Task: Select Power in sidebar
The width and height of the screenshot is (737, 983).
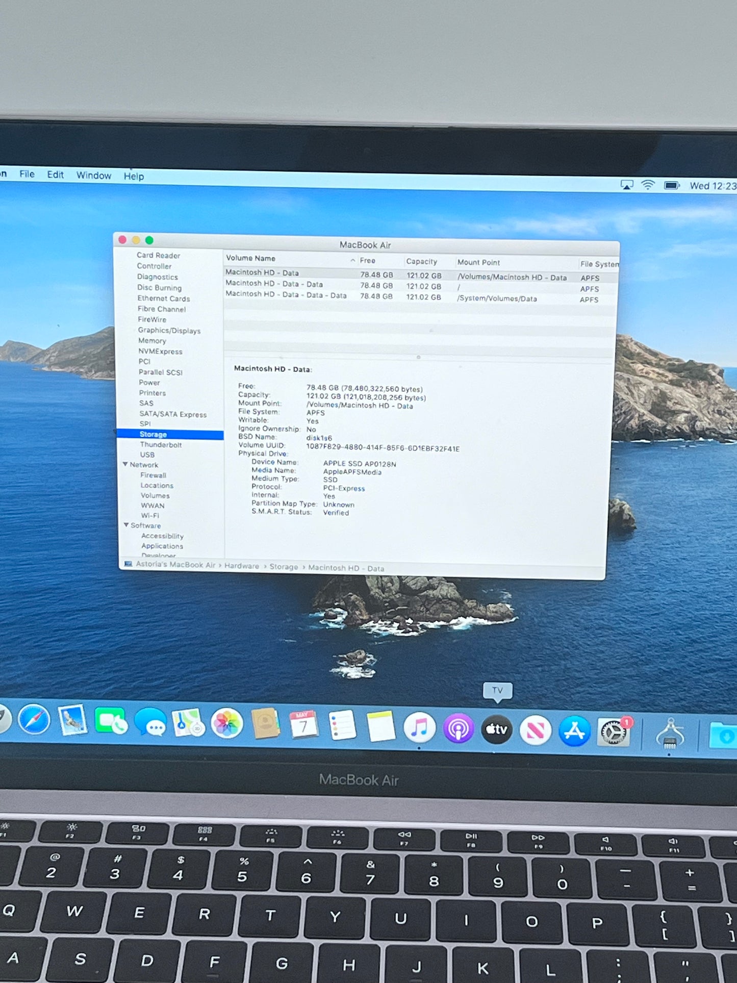Action: (149, 382)
